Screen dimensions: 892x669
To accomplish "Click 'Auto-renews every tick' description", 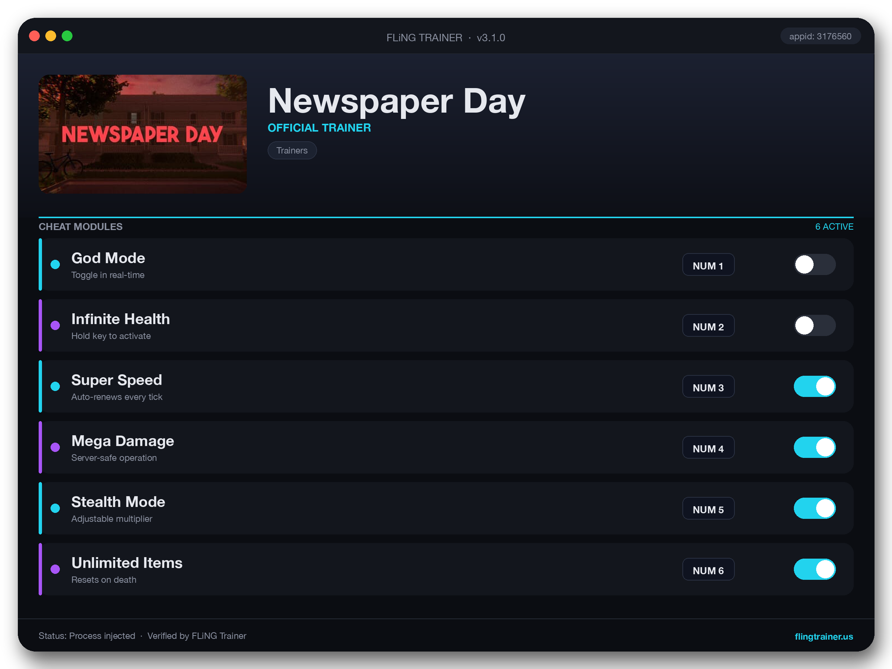I will [x=117, y=397].
